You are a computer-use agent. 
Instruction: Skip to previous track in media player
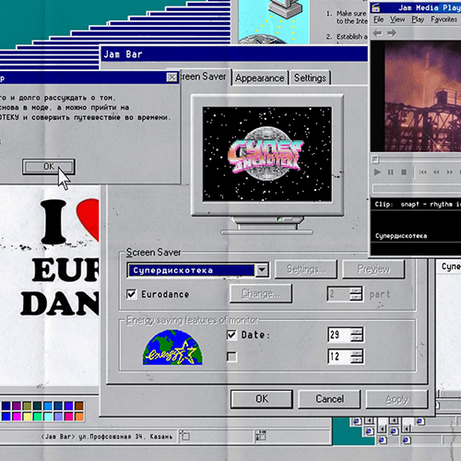(423, 172)
